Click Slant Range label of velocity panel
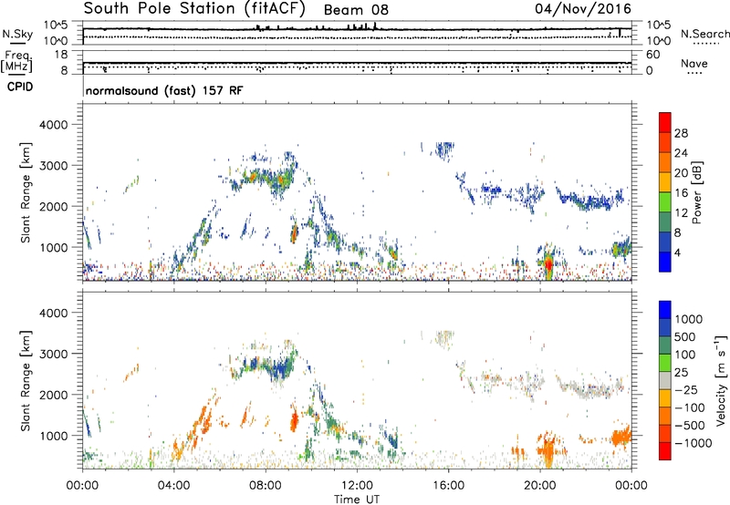The width and height of the screenshot is (730, 505). [x=26, y=380]
